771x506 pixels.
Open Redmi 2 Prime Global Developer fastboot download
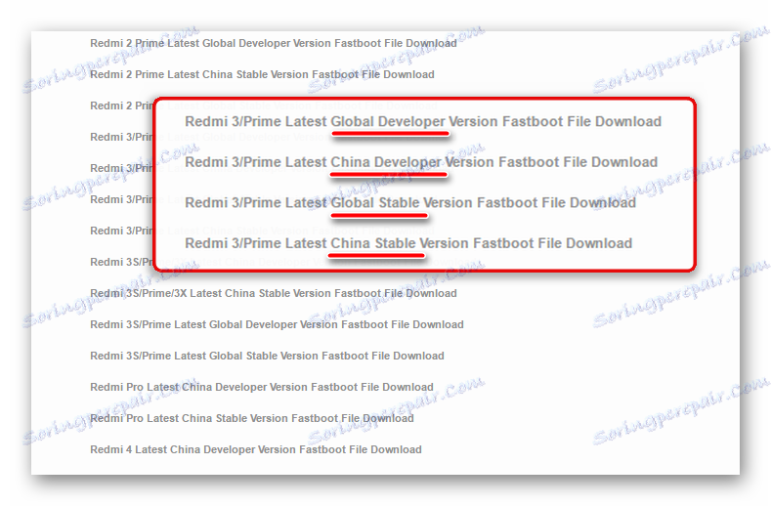pos(274,43)
